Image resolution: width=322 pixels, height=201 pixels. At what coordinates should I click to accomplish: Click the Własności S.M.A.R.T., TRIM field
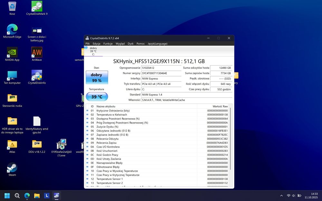click(187, 100)
